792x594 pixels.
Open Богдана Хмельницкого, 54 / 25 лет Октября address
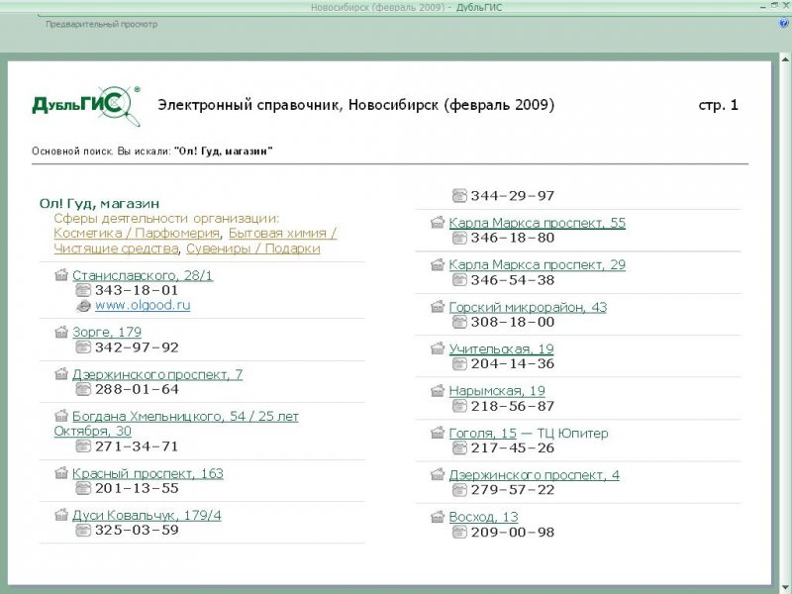point(176,424)
